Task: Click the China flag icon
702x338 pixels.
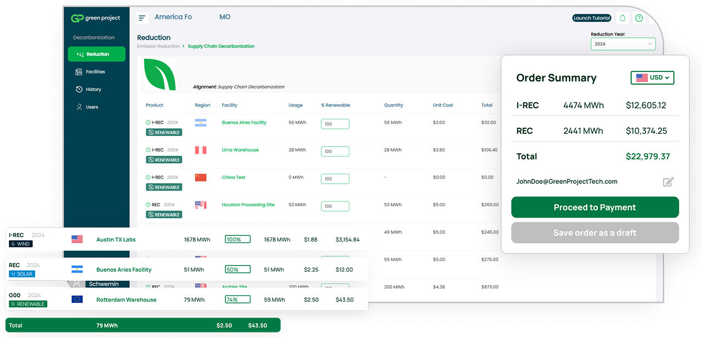Action: tap(201, 177)
